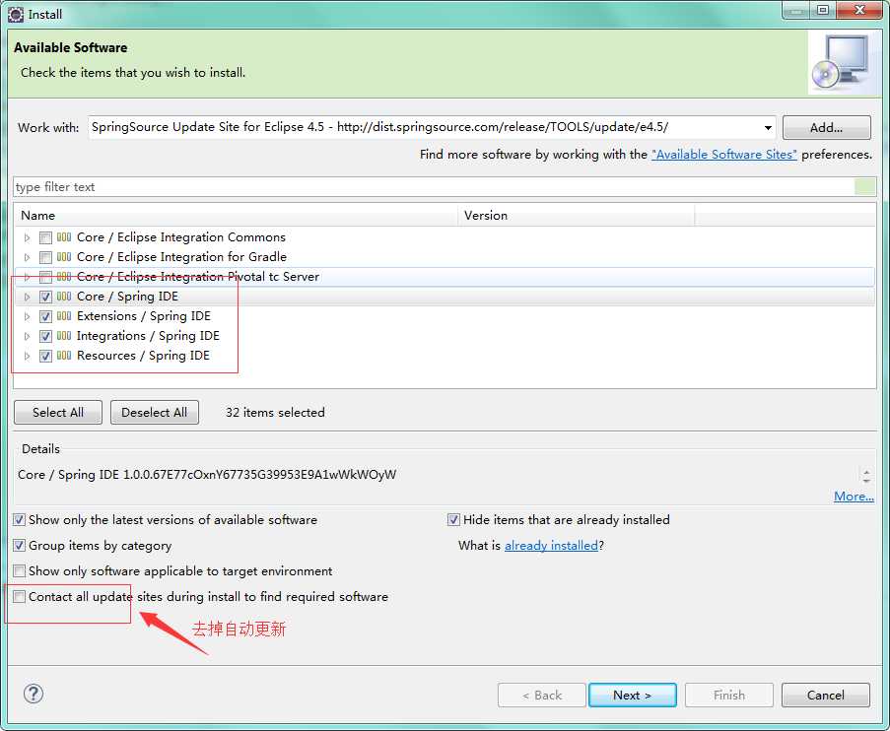890x731 pixels.
Task: Click the Select All button
Action: click(x=58, y=413)
